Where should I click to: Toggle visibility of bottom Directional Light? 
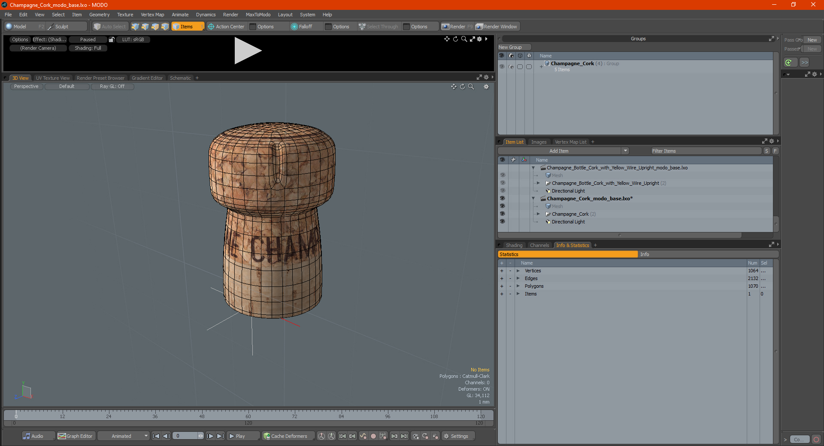502,222
